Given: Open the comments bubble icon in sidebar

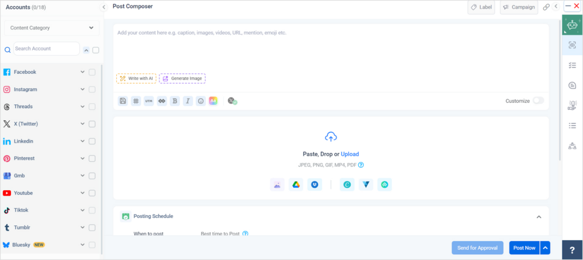Looking at the screenshot, I should (x=572, y=86).
